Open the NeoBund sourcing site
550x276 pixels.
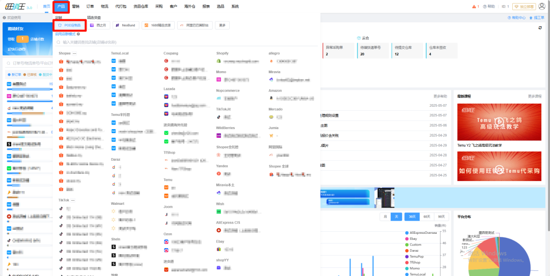tap(126, 25)
